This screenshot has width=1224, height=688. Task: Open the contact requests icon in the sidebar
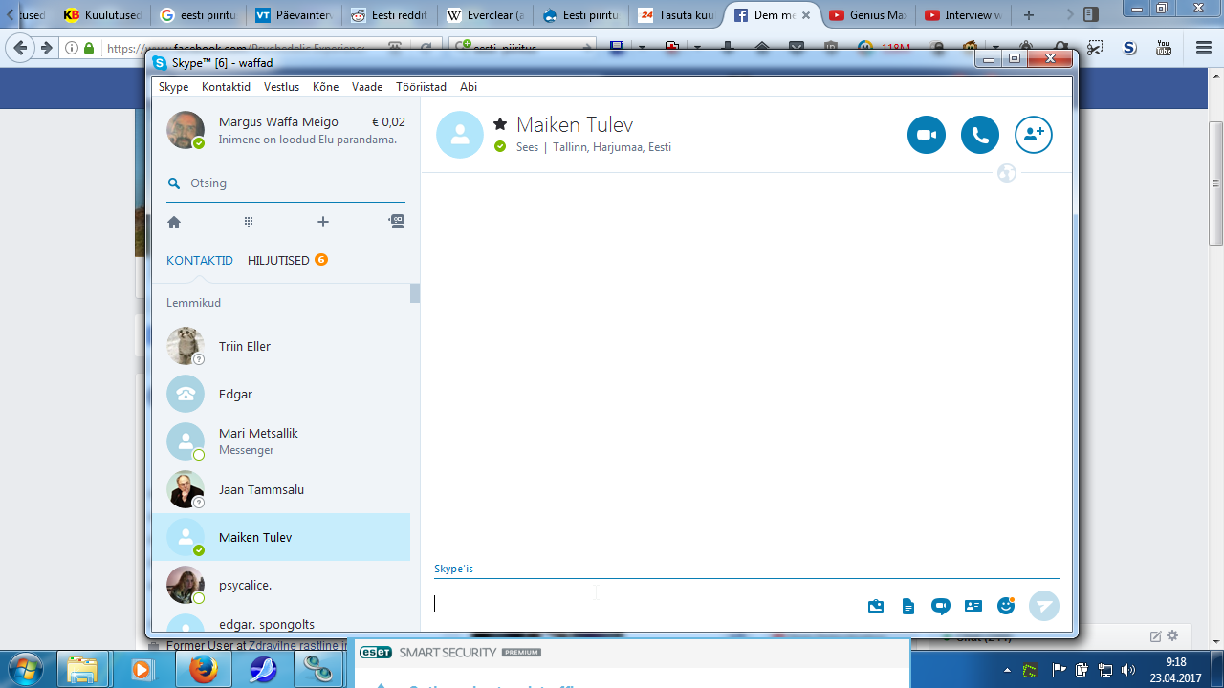coord(397,222)
